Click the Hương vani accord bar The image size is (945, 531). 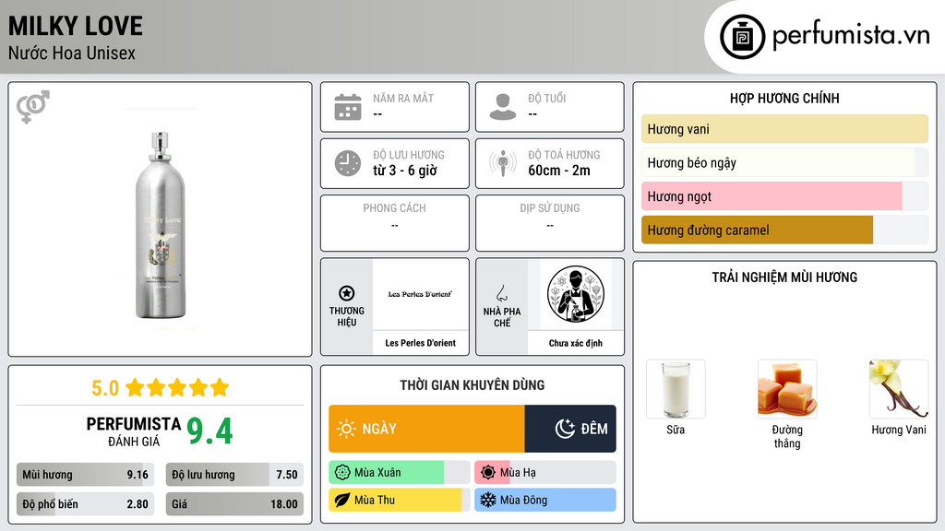(x=784, y=129)
